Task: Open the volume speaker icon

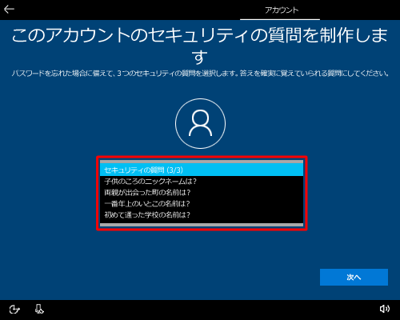Action: [384, 309]
